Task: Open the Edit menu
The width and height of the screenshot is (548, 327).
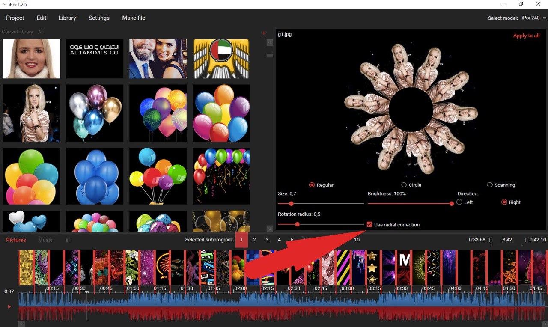Action: click(x=42, y=18)
